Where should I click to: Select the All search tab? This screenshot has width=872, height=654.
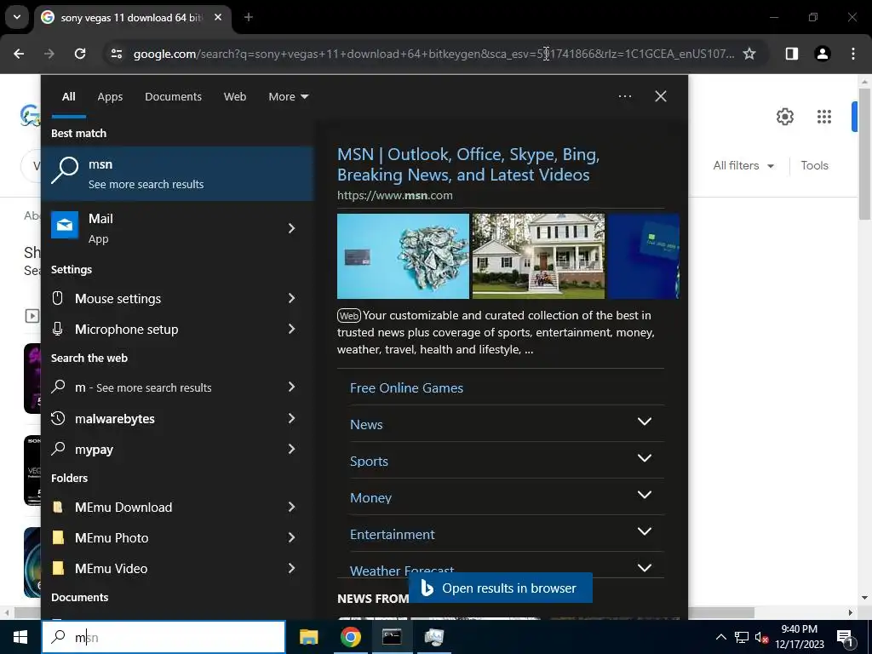point(68,97)
